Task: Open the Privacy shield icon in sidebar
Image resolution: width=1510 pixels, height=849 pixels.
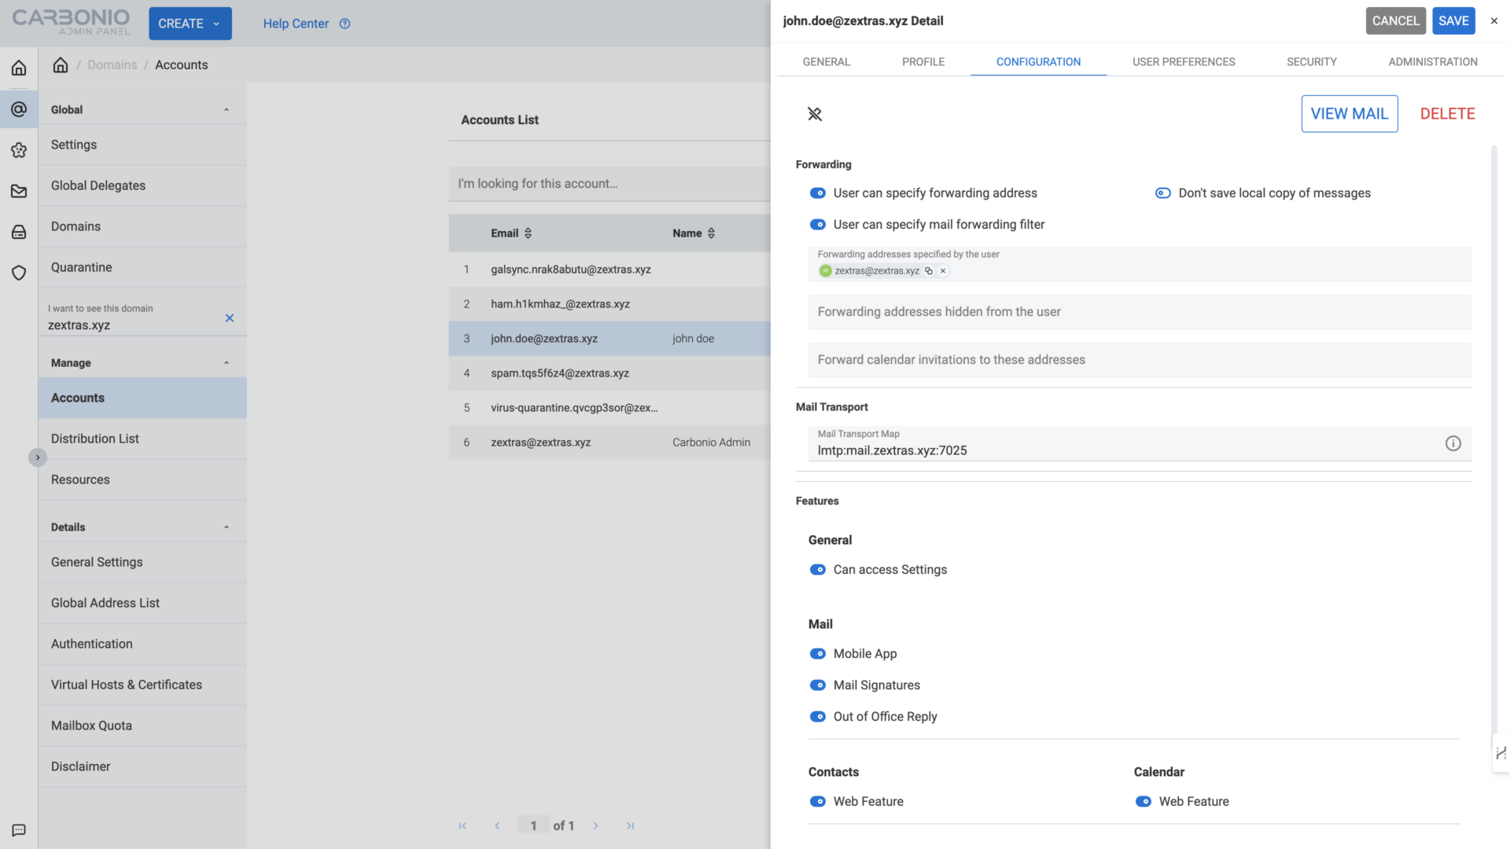Action: (x=19, y=273)
